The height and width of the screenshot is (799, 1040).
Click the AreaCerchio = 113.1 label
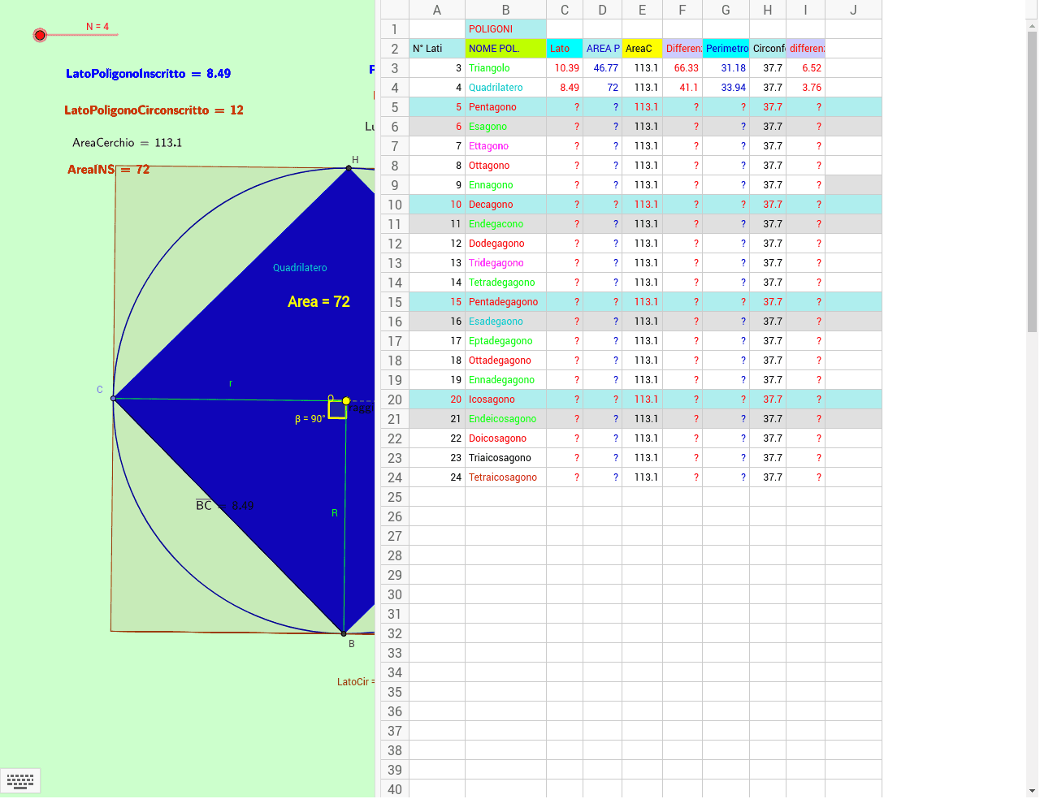coord(127,143)
